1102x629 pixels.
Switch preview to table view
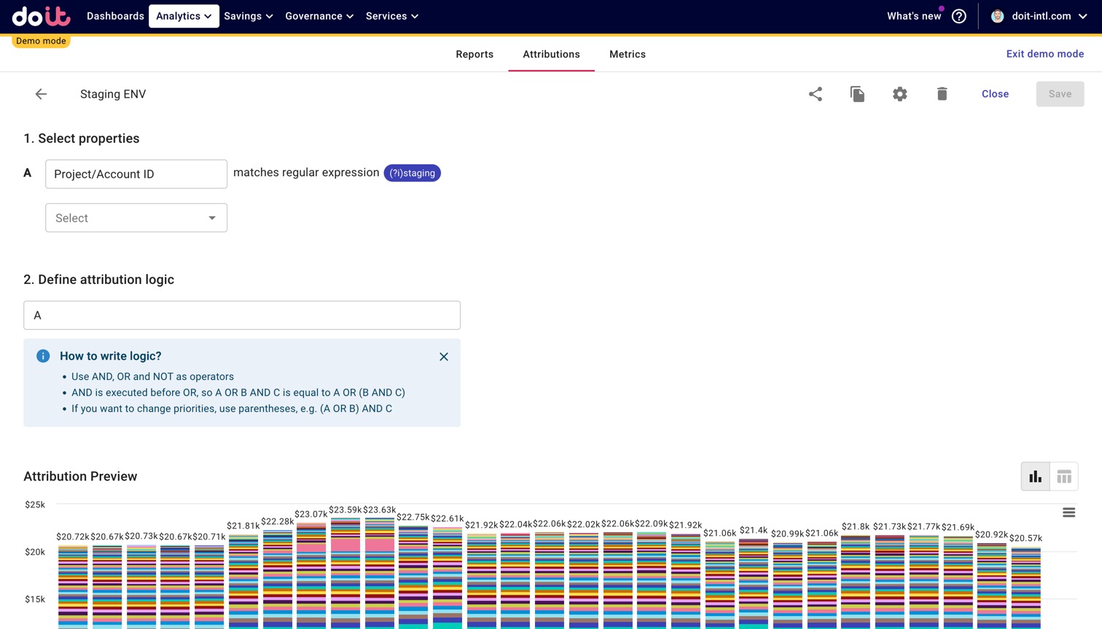click(1064, 477)
